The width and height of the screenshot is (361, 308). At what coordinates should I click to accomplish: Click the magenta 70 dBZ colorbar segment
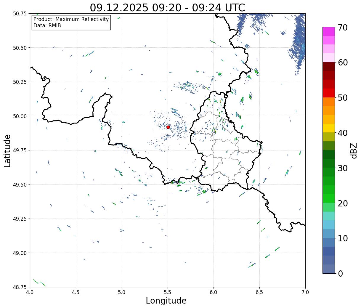328,32
